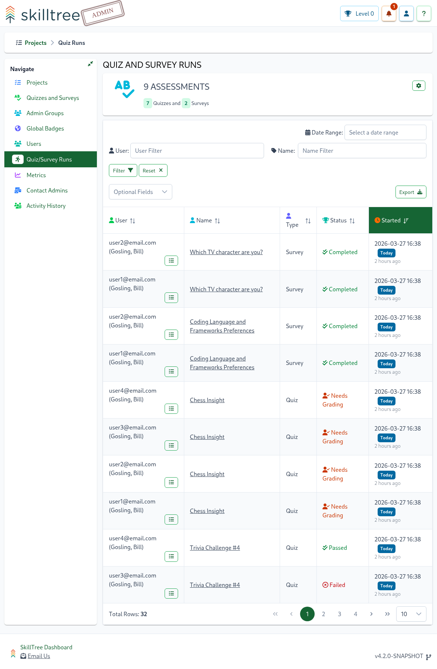Viewport: 437px width, 669px height.
Task: Open the notifications bell icon
Action: (x=389, y=14)
